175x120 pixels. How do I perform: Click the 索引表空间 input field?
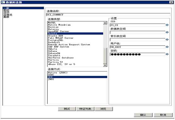coord(138,40)
